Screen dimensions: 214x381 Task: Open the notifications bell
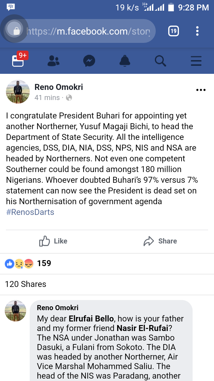125,61
